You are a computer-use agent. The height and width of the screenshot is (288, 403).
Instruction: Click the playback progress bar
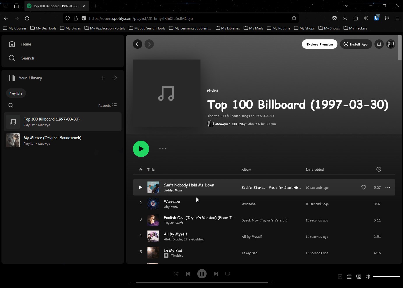(x=202, y=282)
